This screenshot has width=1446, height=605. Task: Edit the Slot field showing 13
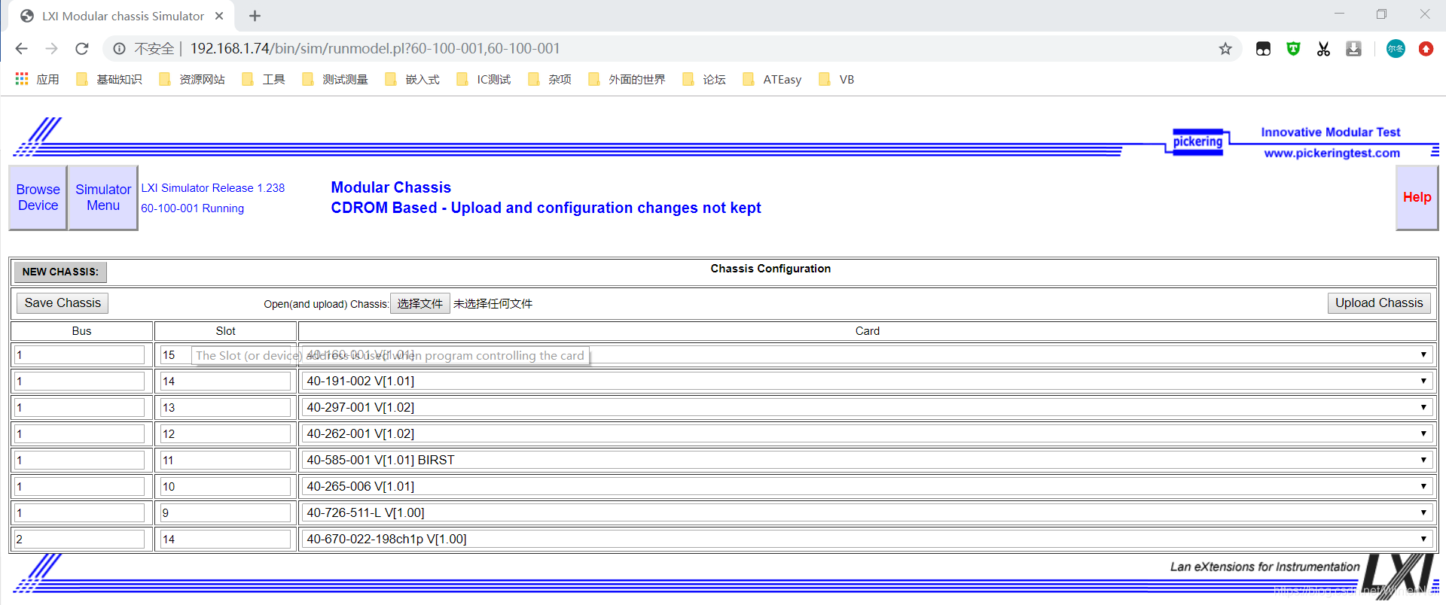(x=225, y=407)
